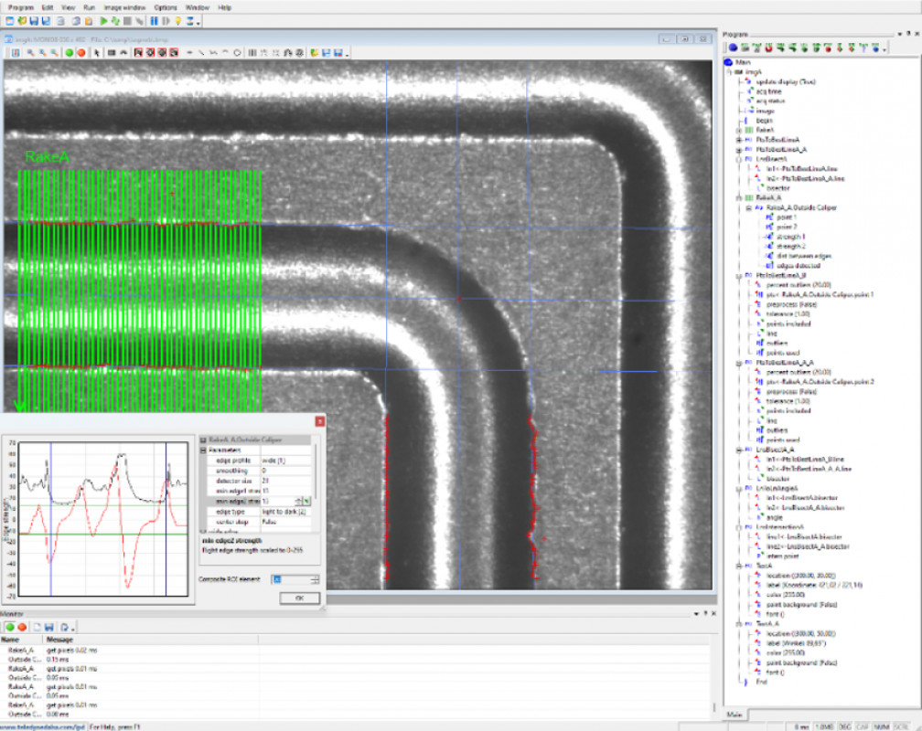Click the filled rectangle ROI tool

[x=112, y=53]
